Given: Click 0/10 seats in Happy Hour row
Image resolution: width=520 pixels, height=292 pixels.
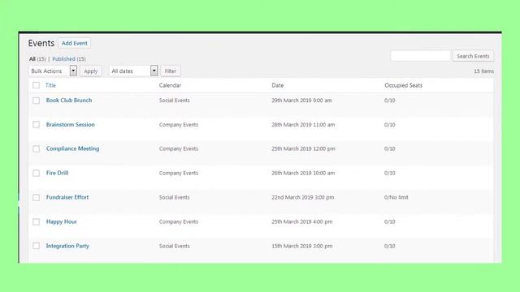Looking at the screenshot, I should pyautogui.click(x=390, y=221).
